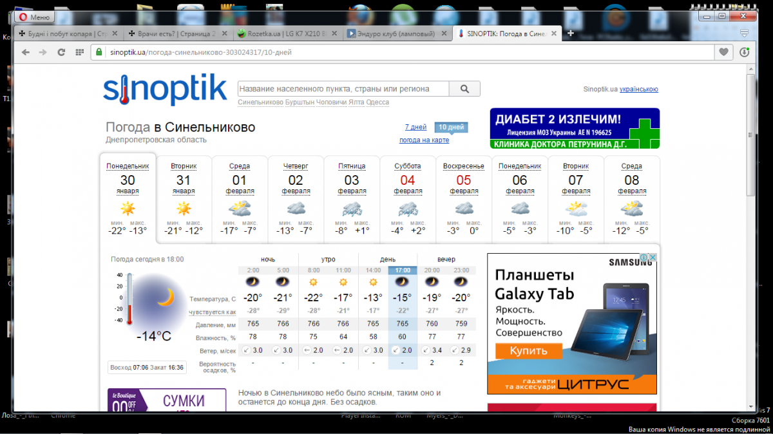
Task: Open Суббота day name link
Action: point(408,166)
